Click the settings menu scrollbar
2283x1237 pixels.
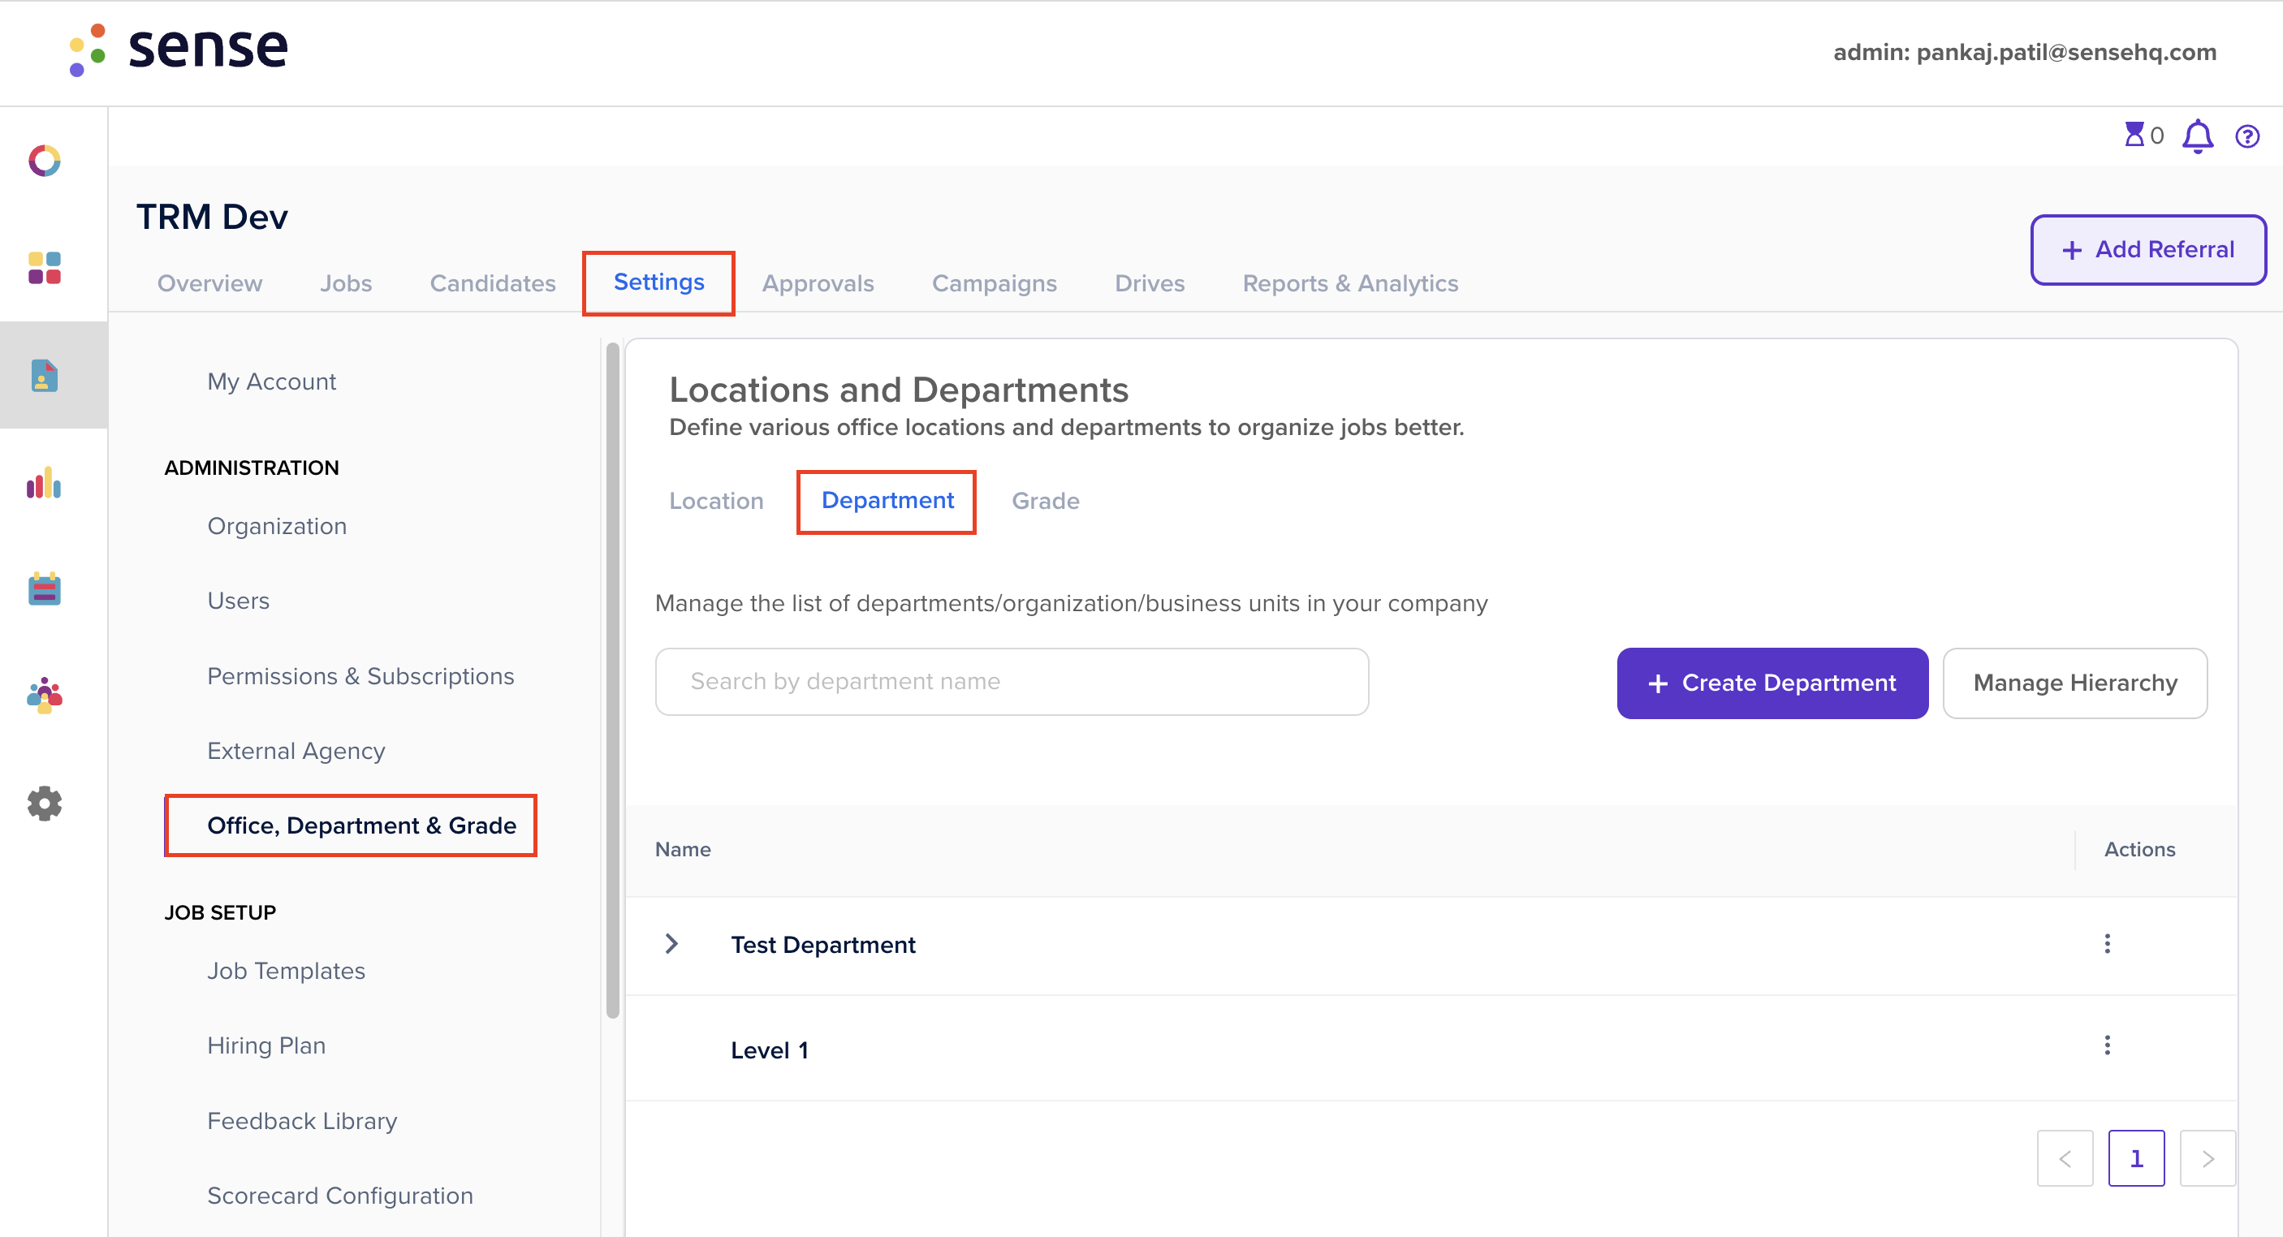tap(611, 680)
